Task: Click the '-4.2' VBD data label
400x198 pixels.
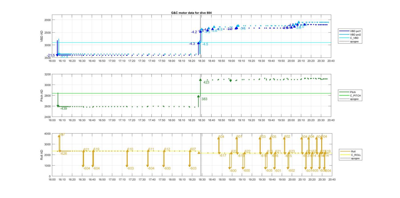Action: tap(194, 32)
